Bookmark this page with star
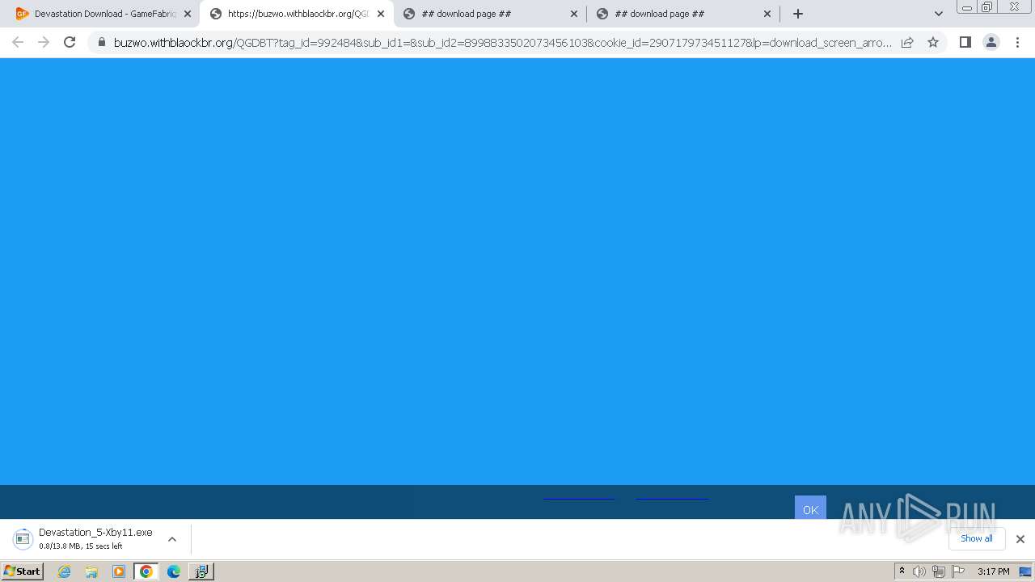This screenshot has width=1035, height=582. (933, 43)
